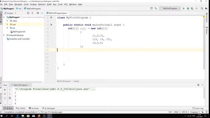Click src breadcrumb in navigation bar

pos(19,9)
